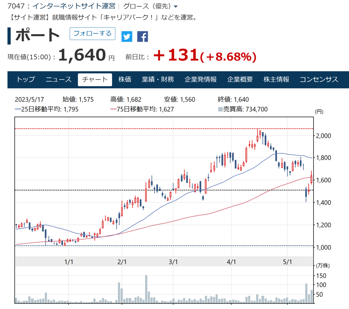Click the 3/1 date axis label
This screenshot has height=309, width=349.
pos(173,262)
